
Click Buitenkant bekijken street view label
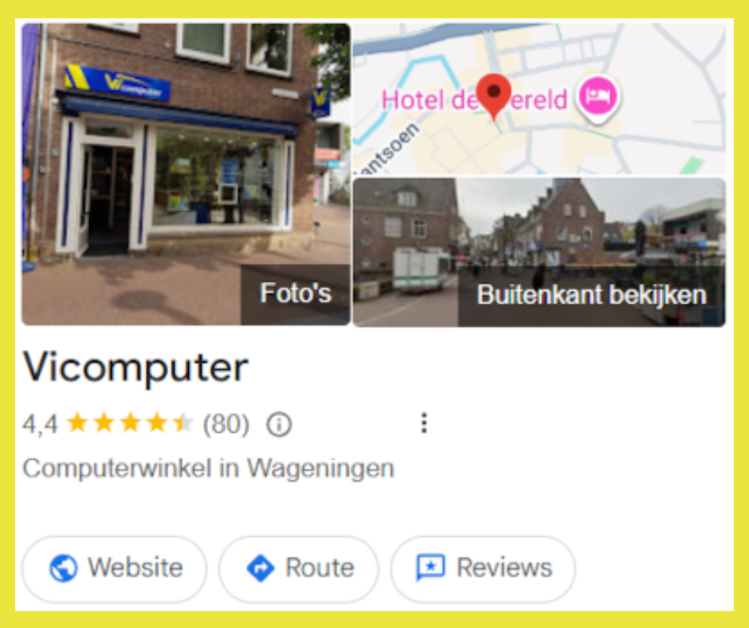[592, 296]
